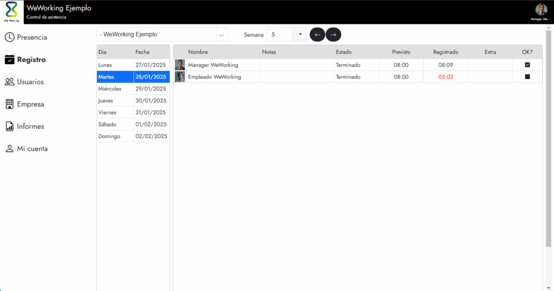The image size is (554, 291).
Task: Open the Manager profile menu in the top right
Action: 541,11
